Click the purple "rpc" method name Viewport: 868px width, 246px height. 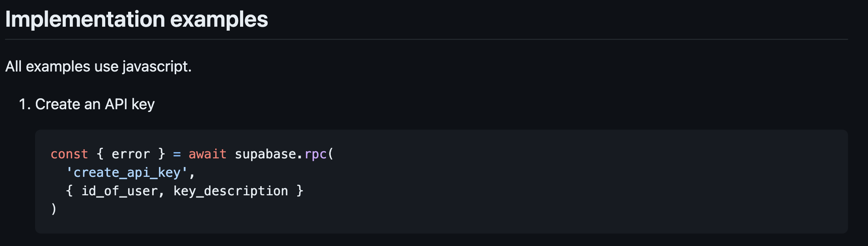point(316,154)
